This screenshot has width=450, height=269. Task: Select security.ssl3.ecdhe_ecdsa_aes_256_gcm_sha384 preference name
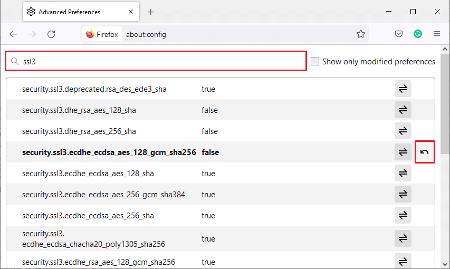(103, 195)
